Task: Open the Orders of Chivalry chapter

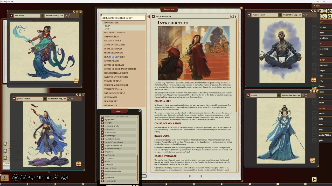Action: click(114, 57)
